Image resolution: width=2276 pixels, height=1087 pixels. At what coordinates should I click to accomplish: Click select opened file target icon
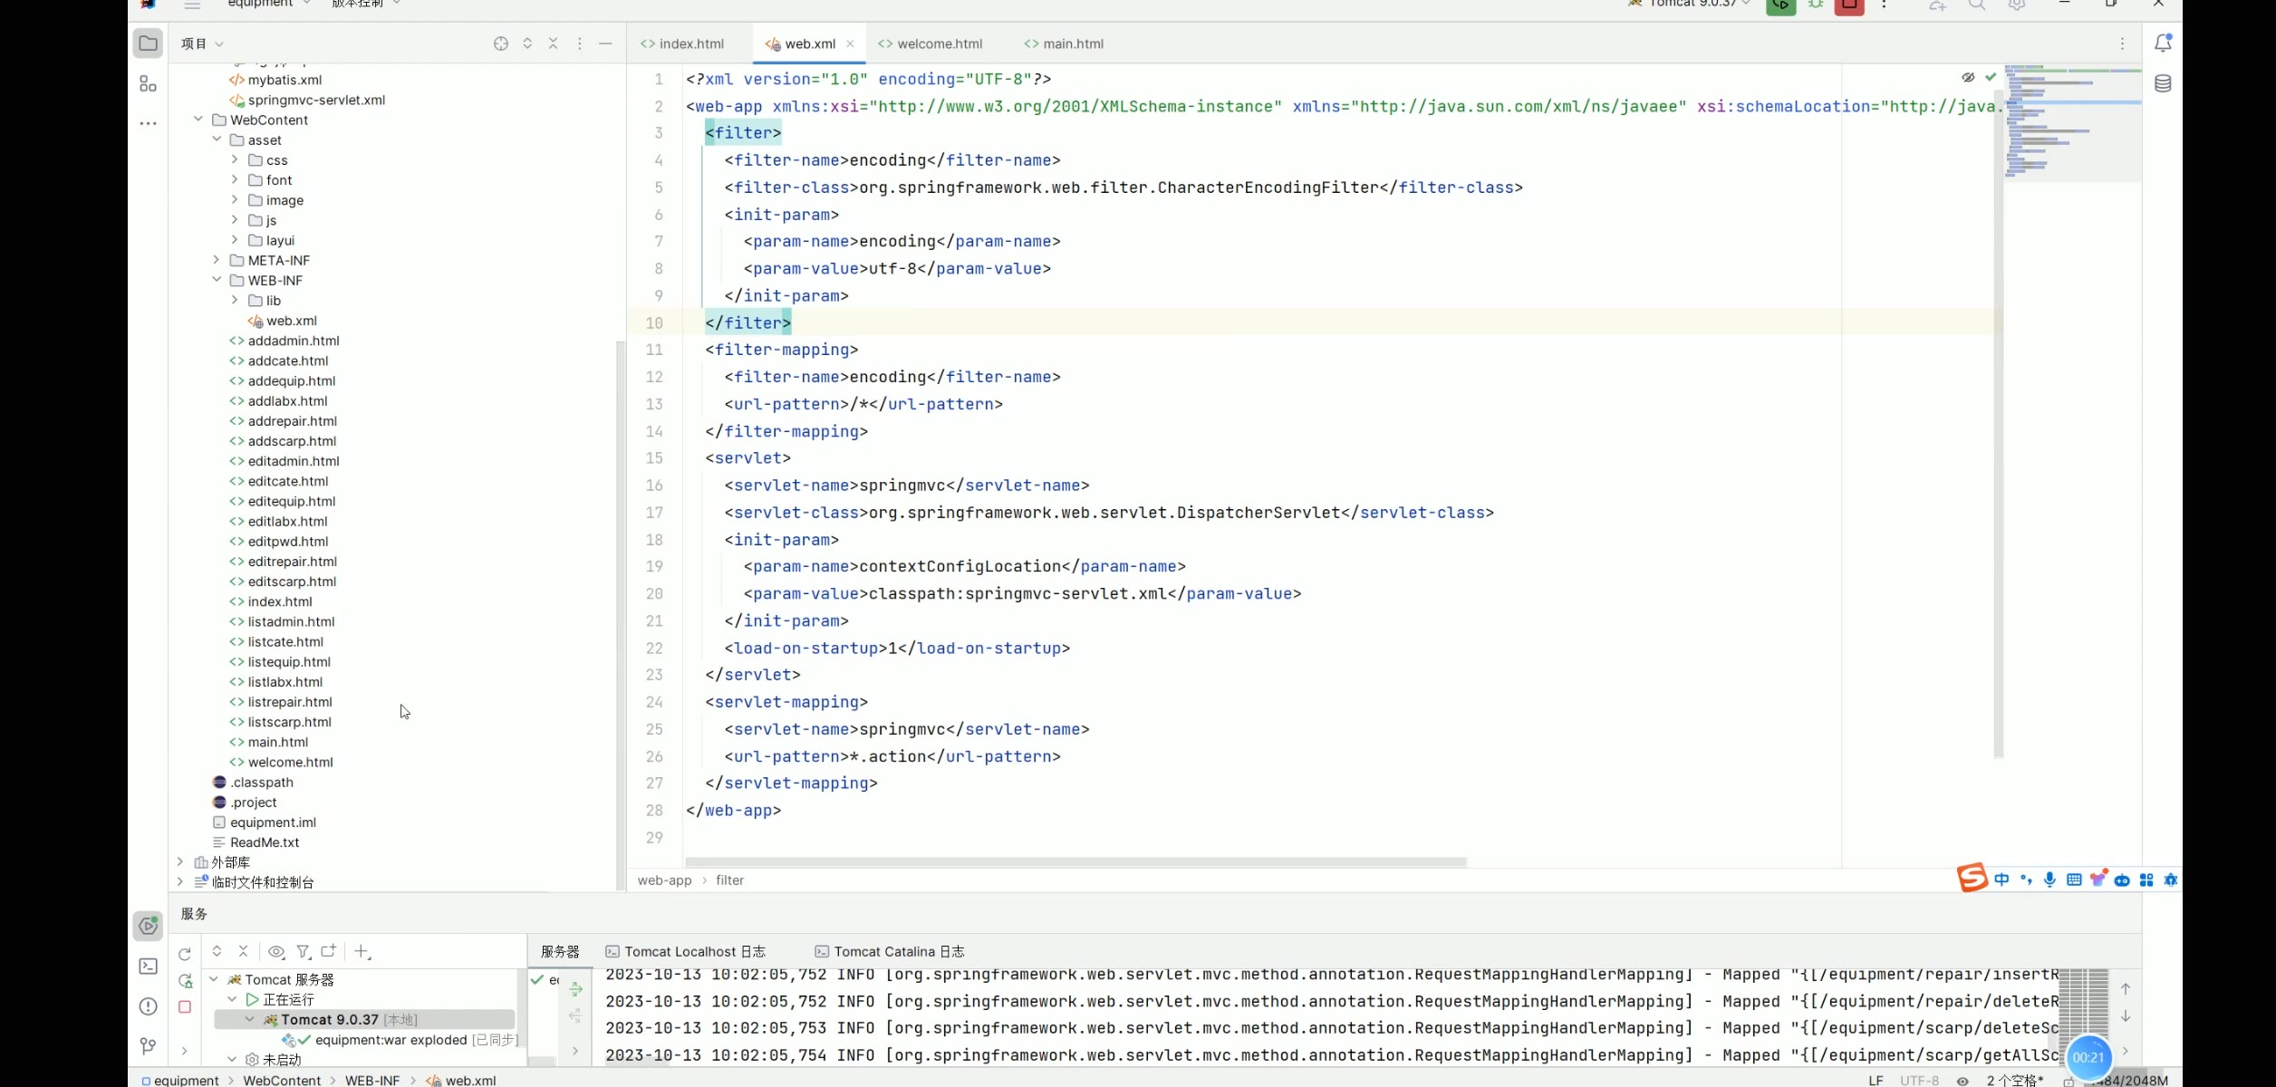tap(500, 43)
